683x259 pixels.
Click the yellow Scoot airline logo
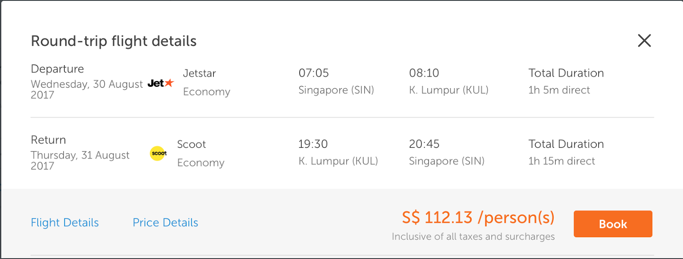click(x=158, y=153)
